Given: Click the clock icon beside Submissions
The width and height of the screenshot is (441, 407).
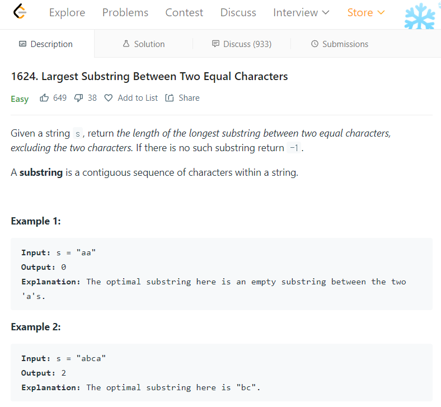Looking at the screenshot, I should coord(315,44).
